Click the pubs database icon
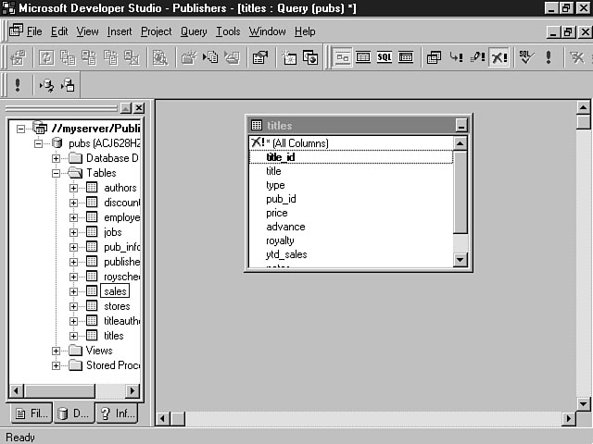The height and width of the screenshot is (444, 593). pyautogui.click(x=57, y=143)
